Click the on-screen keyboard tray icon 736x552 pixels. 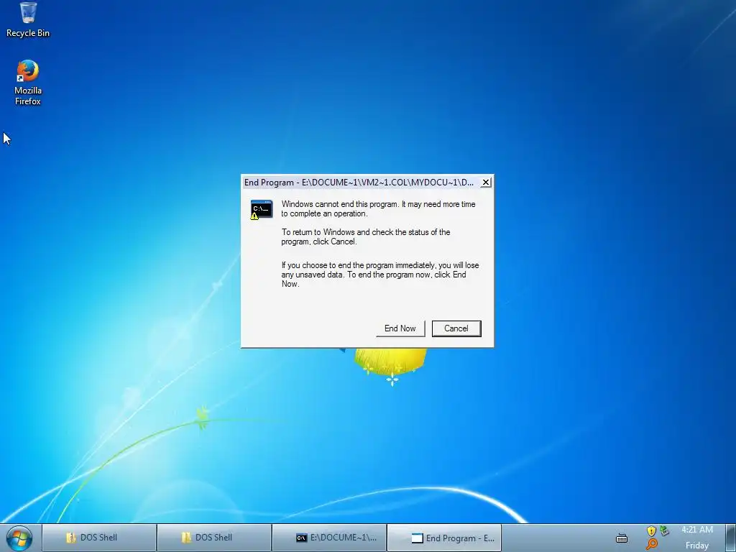[622, 538]
